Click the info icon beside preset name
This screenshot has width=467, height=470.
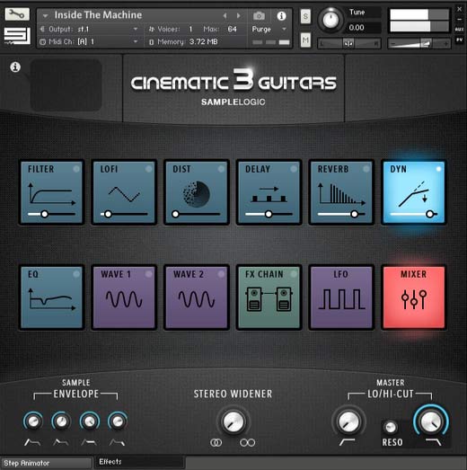tap(281, 15)
